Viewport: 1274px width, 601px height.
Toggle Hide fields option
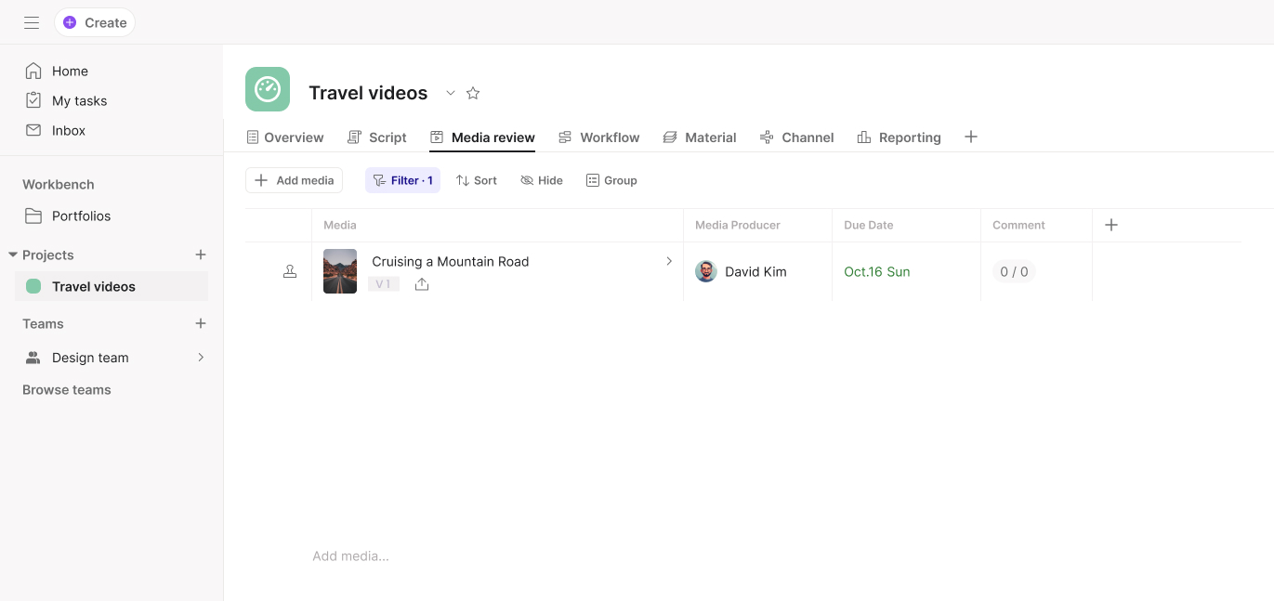(542, 180)
